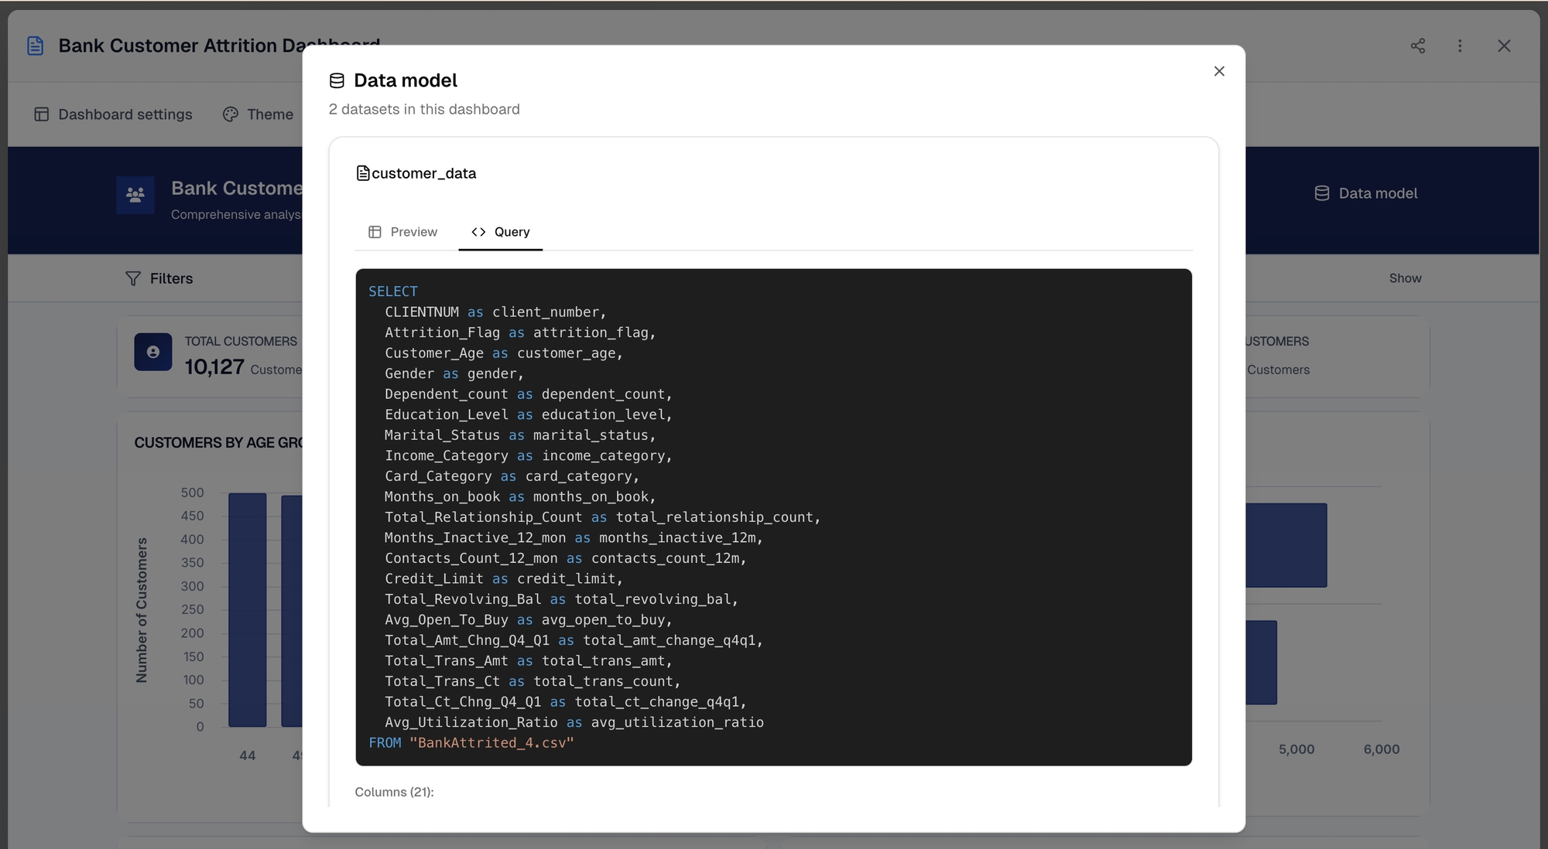Click the Total Customers user icon
Image resolution: width=1548 pixels, height=849 pixels.
pyautogui.click(x=153, y=353)
